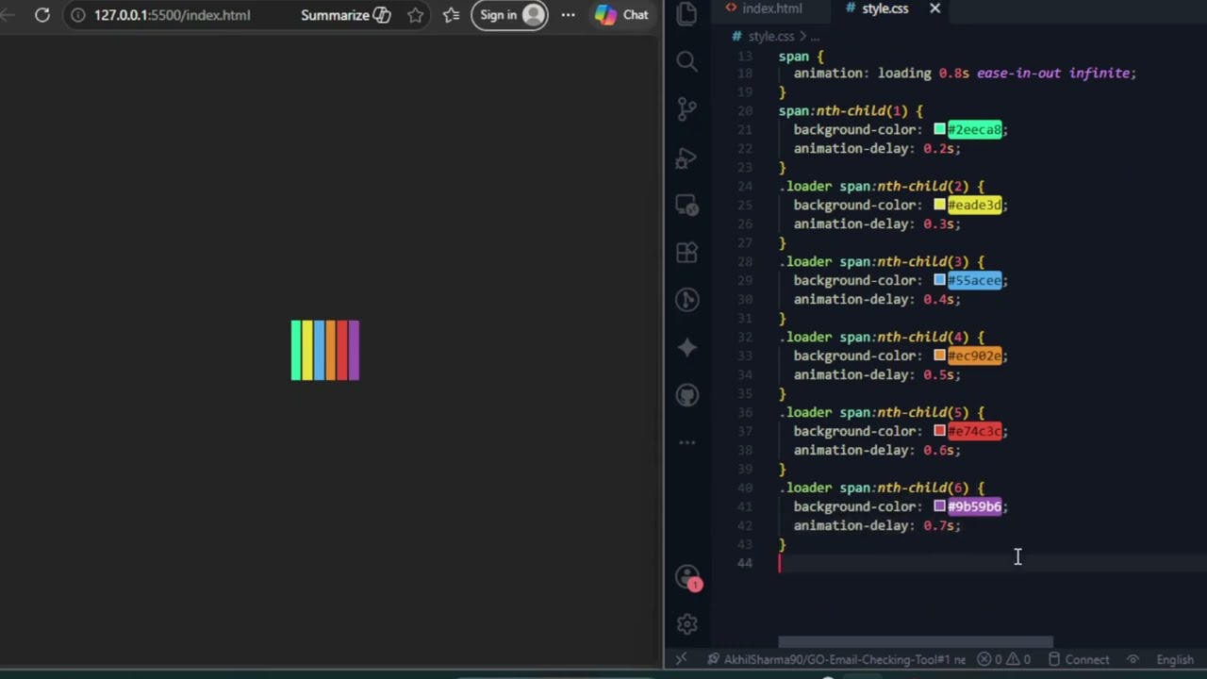
Task: Click the 'animation-delay: 0.7s' line
Action: (877, 525)
